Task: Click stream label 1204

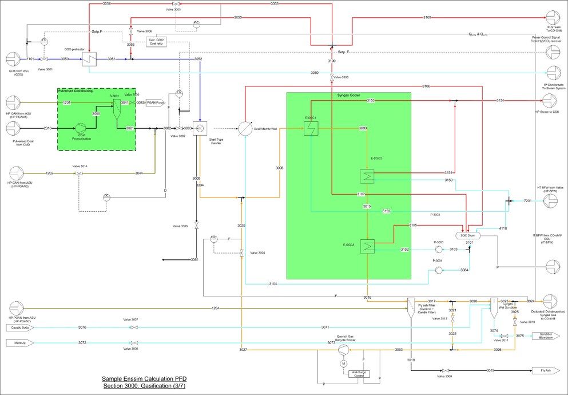Action: [215, 309]
